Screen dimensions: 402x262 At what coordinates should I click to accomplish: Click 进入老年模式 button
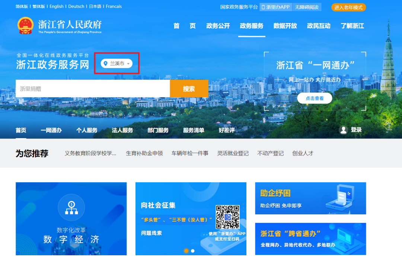coord(348,7)
